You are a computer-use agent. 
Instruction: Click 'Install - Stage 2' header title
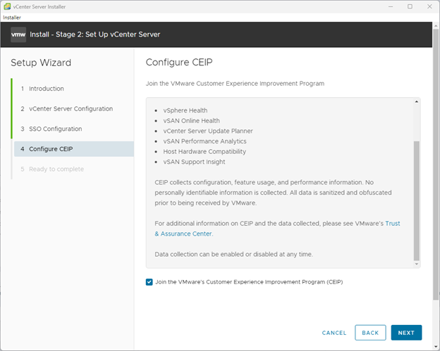click(x=95, y=34)
